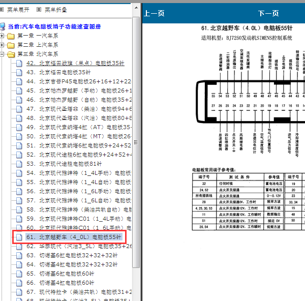Open item 59 北京现代雅绅特C01（1_4L手动）
This screenshot has height=301, width=305.
click(79, 219)
